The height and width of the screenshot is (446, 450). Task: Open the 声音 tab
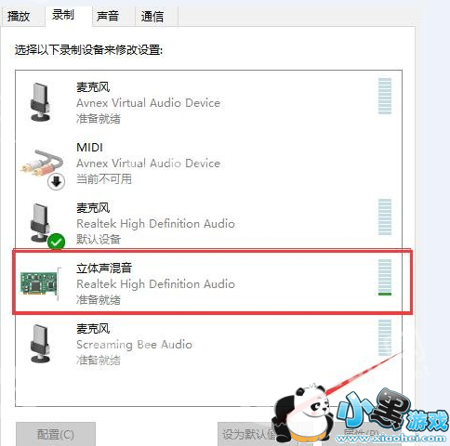(108, 16)
